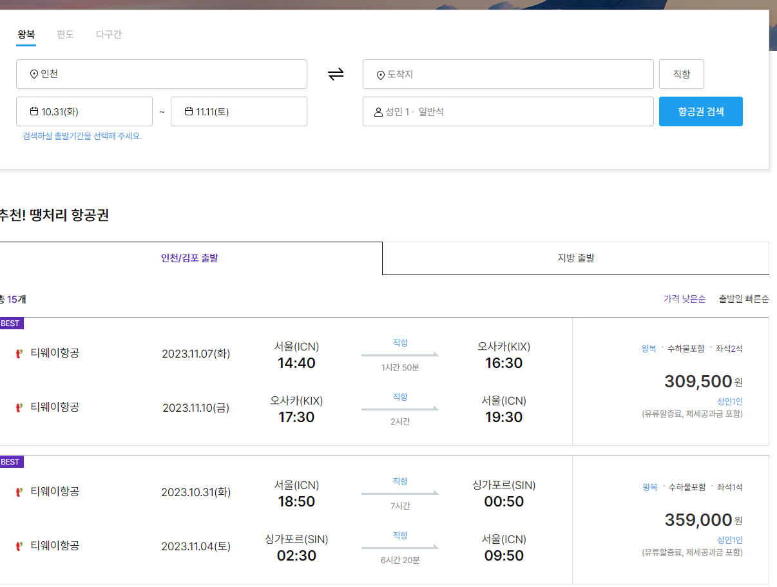Click the route swap arrows icon
The width and height of the screenshot is (777, 587).
pos(335,73)
